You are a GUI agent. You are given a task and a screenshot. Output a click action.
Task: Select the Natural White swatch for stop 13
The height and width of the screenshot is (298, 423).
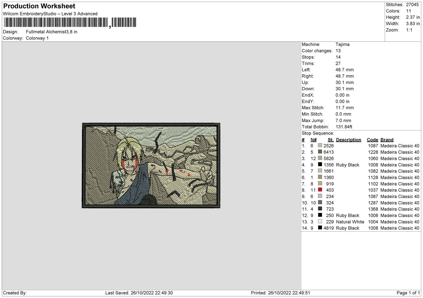click(x=320, y=222)
